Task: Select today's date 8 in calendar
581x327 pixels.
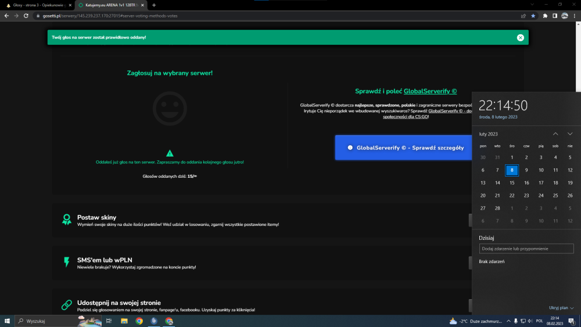Action: click(x=512, y=170)
